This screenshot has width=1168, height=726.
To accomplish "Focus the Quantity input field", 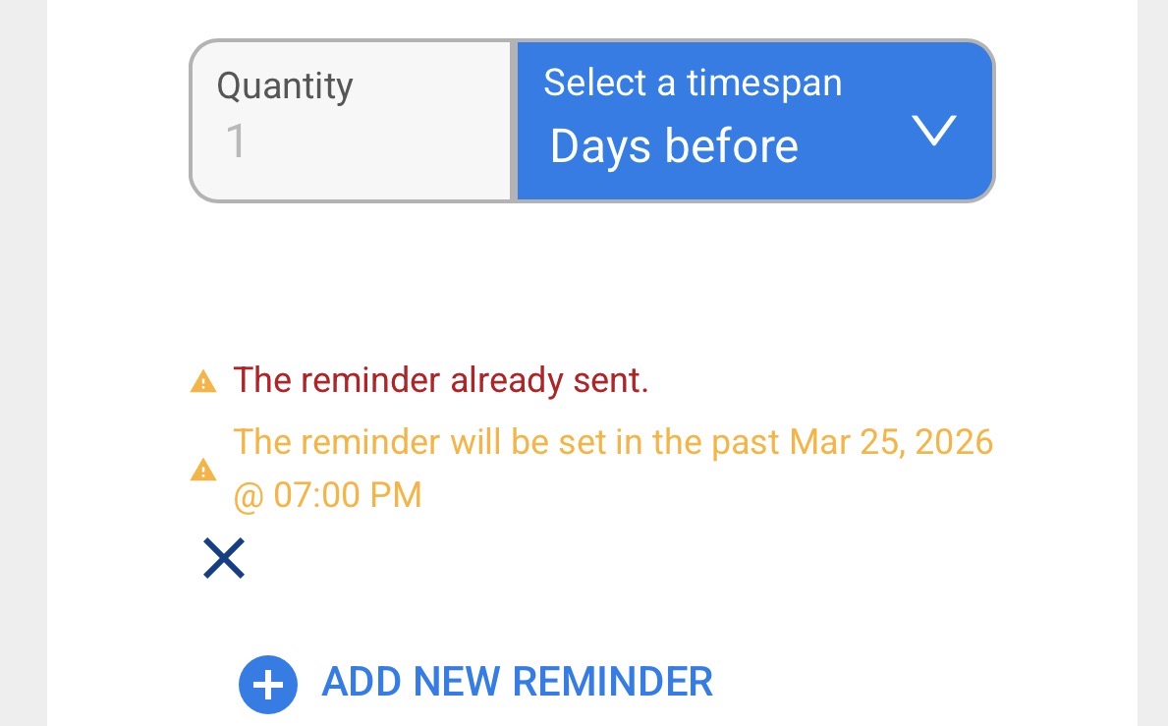I will click(351, 122).
